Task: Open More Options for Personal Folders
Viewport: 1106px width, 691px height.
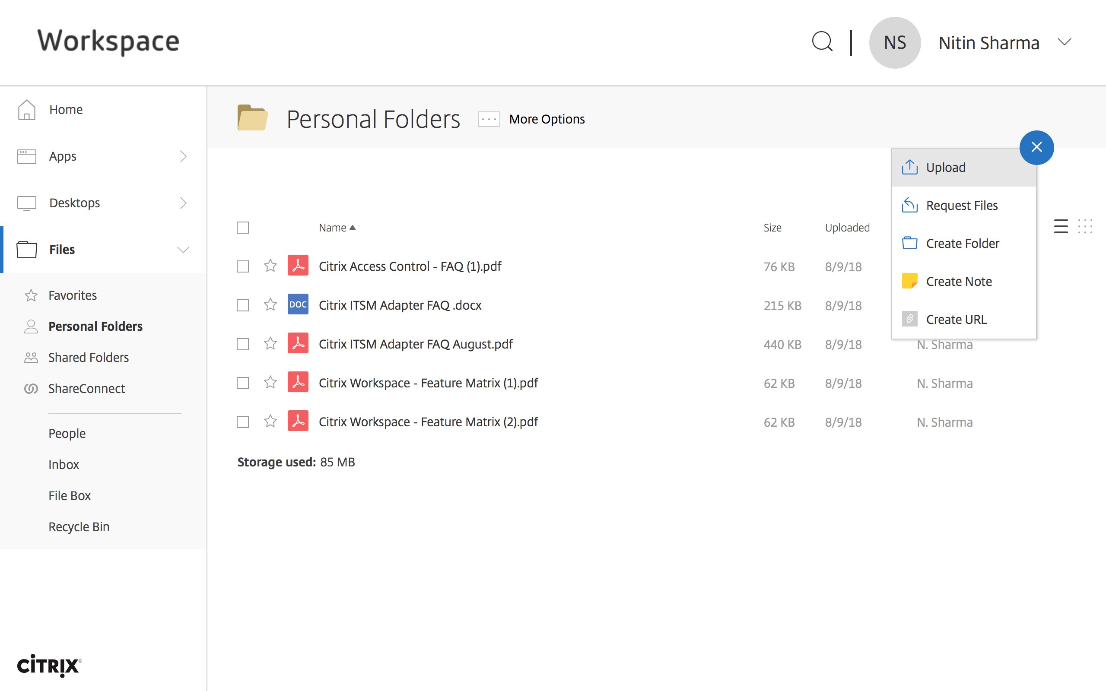Action: 488,119
